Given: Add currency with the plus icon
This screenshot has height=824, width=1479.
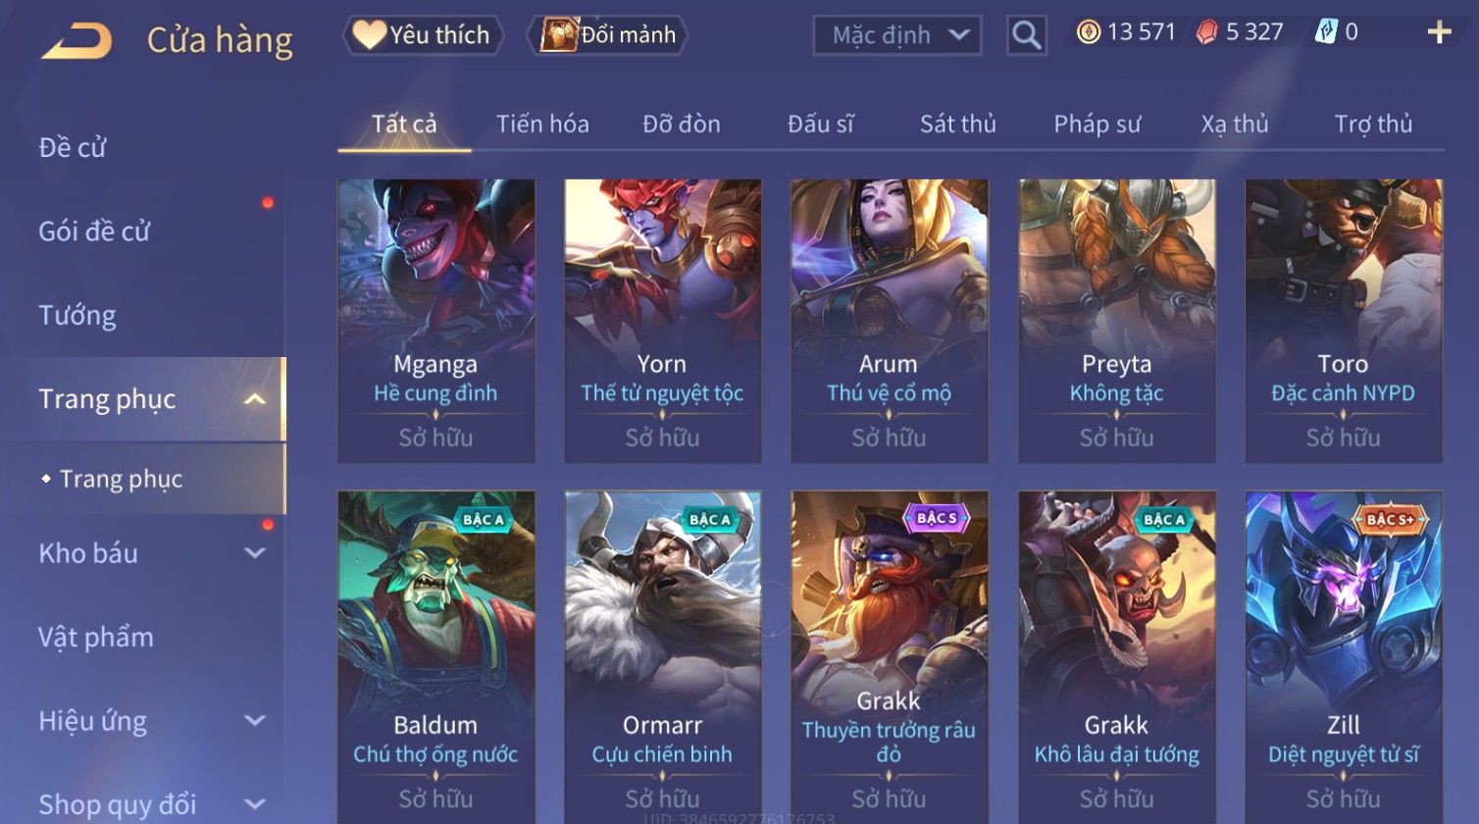Looking at the screenshot, I should coord(1439,32).
